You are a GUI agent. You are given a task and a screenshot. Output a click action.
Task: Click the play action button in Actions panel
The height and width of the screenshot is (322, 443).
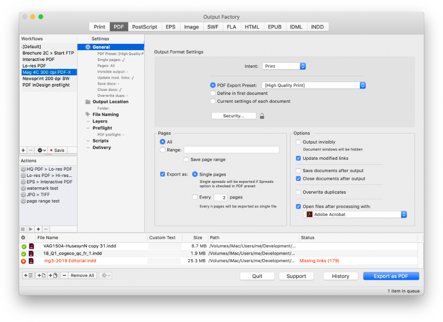(31, 229)
